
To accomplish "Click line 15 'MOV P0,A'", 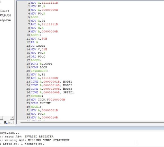I will [38, 53].
